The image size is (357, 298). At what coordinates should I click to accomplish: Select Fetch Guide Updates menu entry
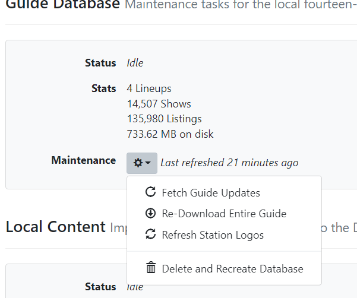coord(210,192)
